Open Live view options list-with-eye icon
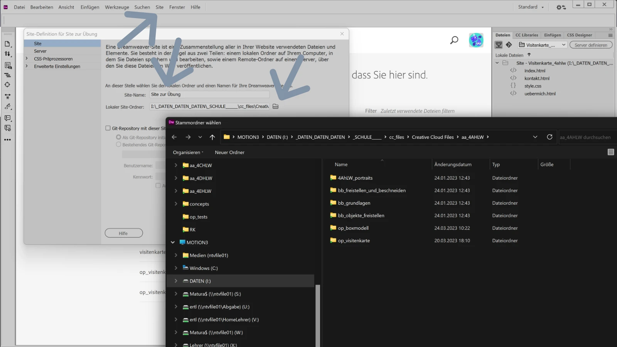Viewport: 617px width, 347px height. pyautogui.click(x=8, y=66)
